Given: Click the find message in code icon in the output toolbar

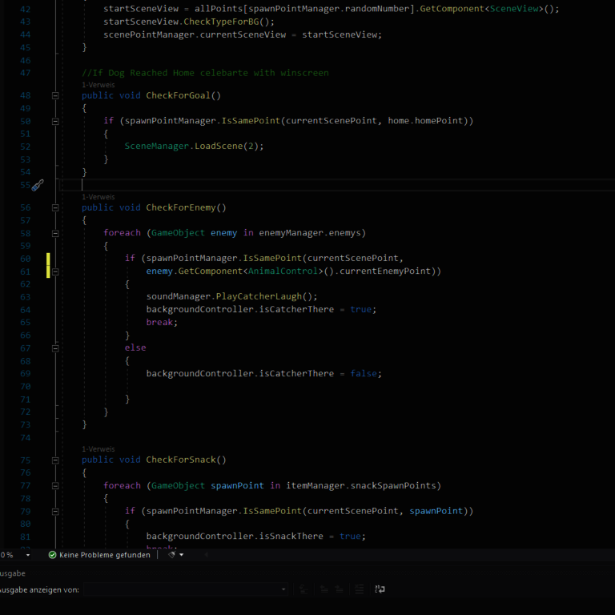Looking at the screenshot, I should click(x=303, y=589).
